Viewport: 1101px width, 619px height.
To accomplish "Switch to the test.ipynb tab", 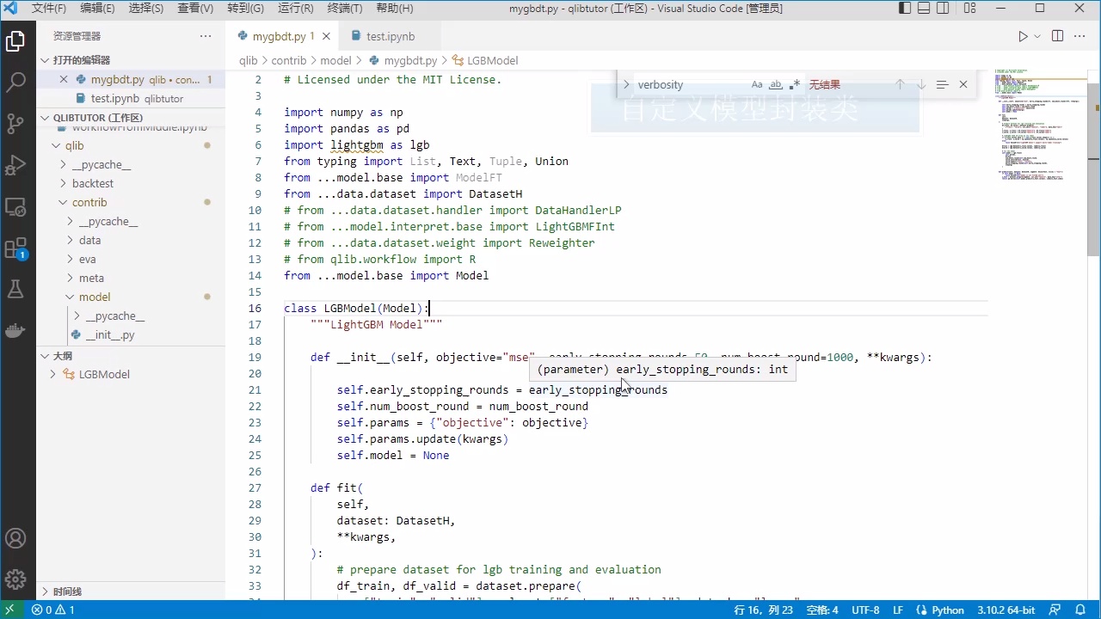I will pyautogui.click(x=390, y=37).
